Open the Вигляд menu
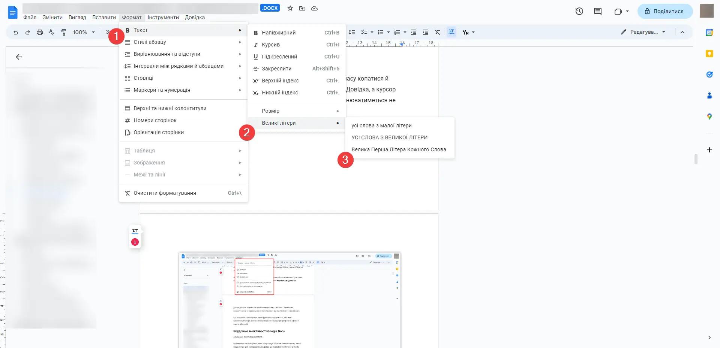The width and height of the screenshot is (720, 348). pyautogui.click(x=77, y=17)
